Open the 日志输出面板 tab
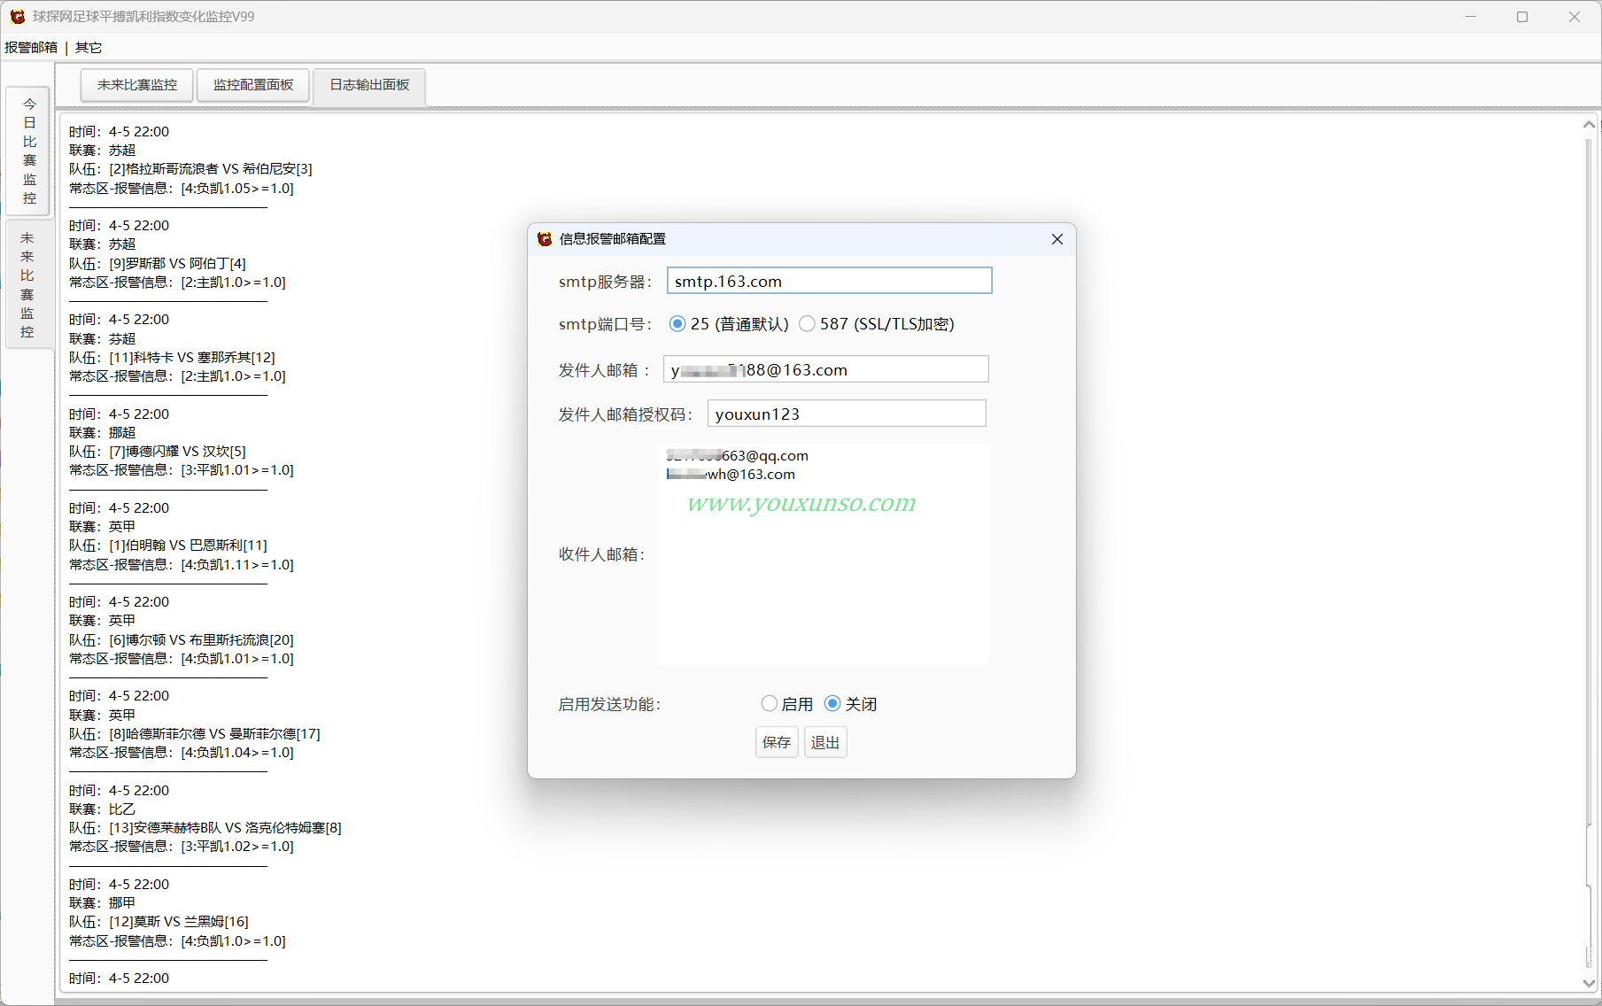The width and height of the screenshot is (1602, 1006). point(370,85)
